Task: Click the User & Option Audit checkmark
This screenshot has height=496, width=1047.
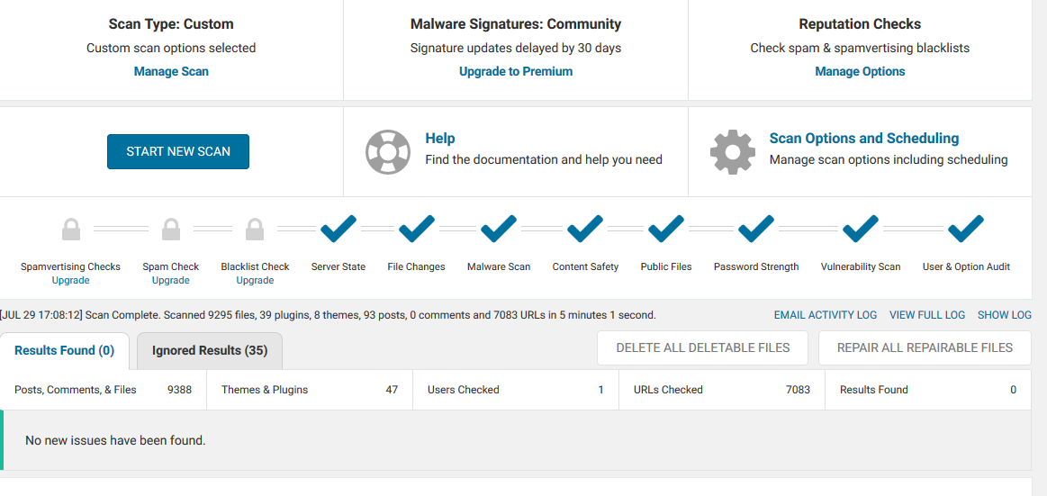Action: coord(966,229)
